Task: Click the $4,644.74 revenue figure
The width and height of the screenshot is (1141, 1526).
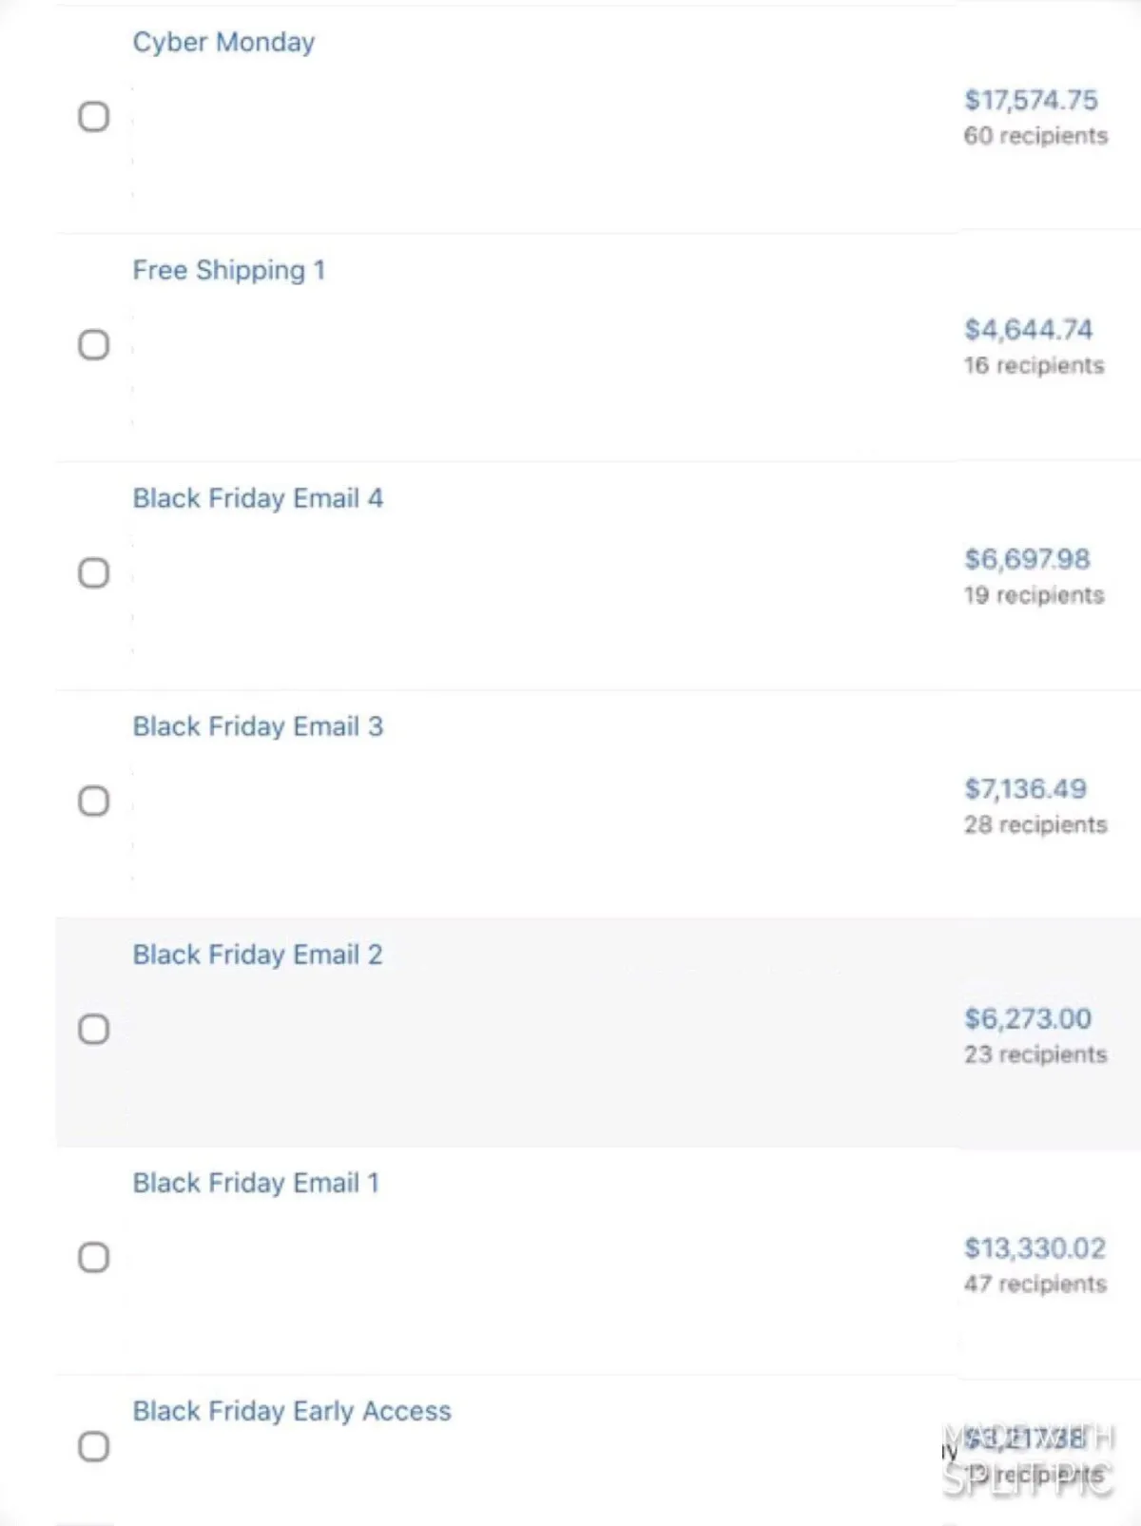Action: (x=1028, y=330)
